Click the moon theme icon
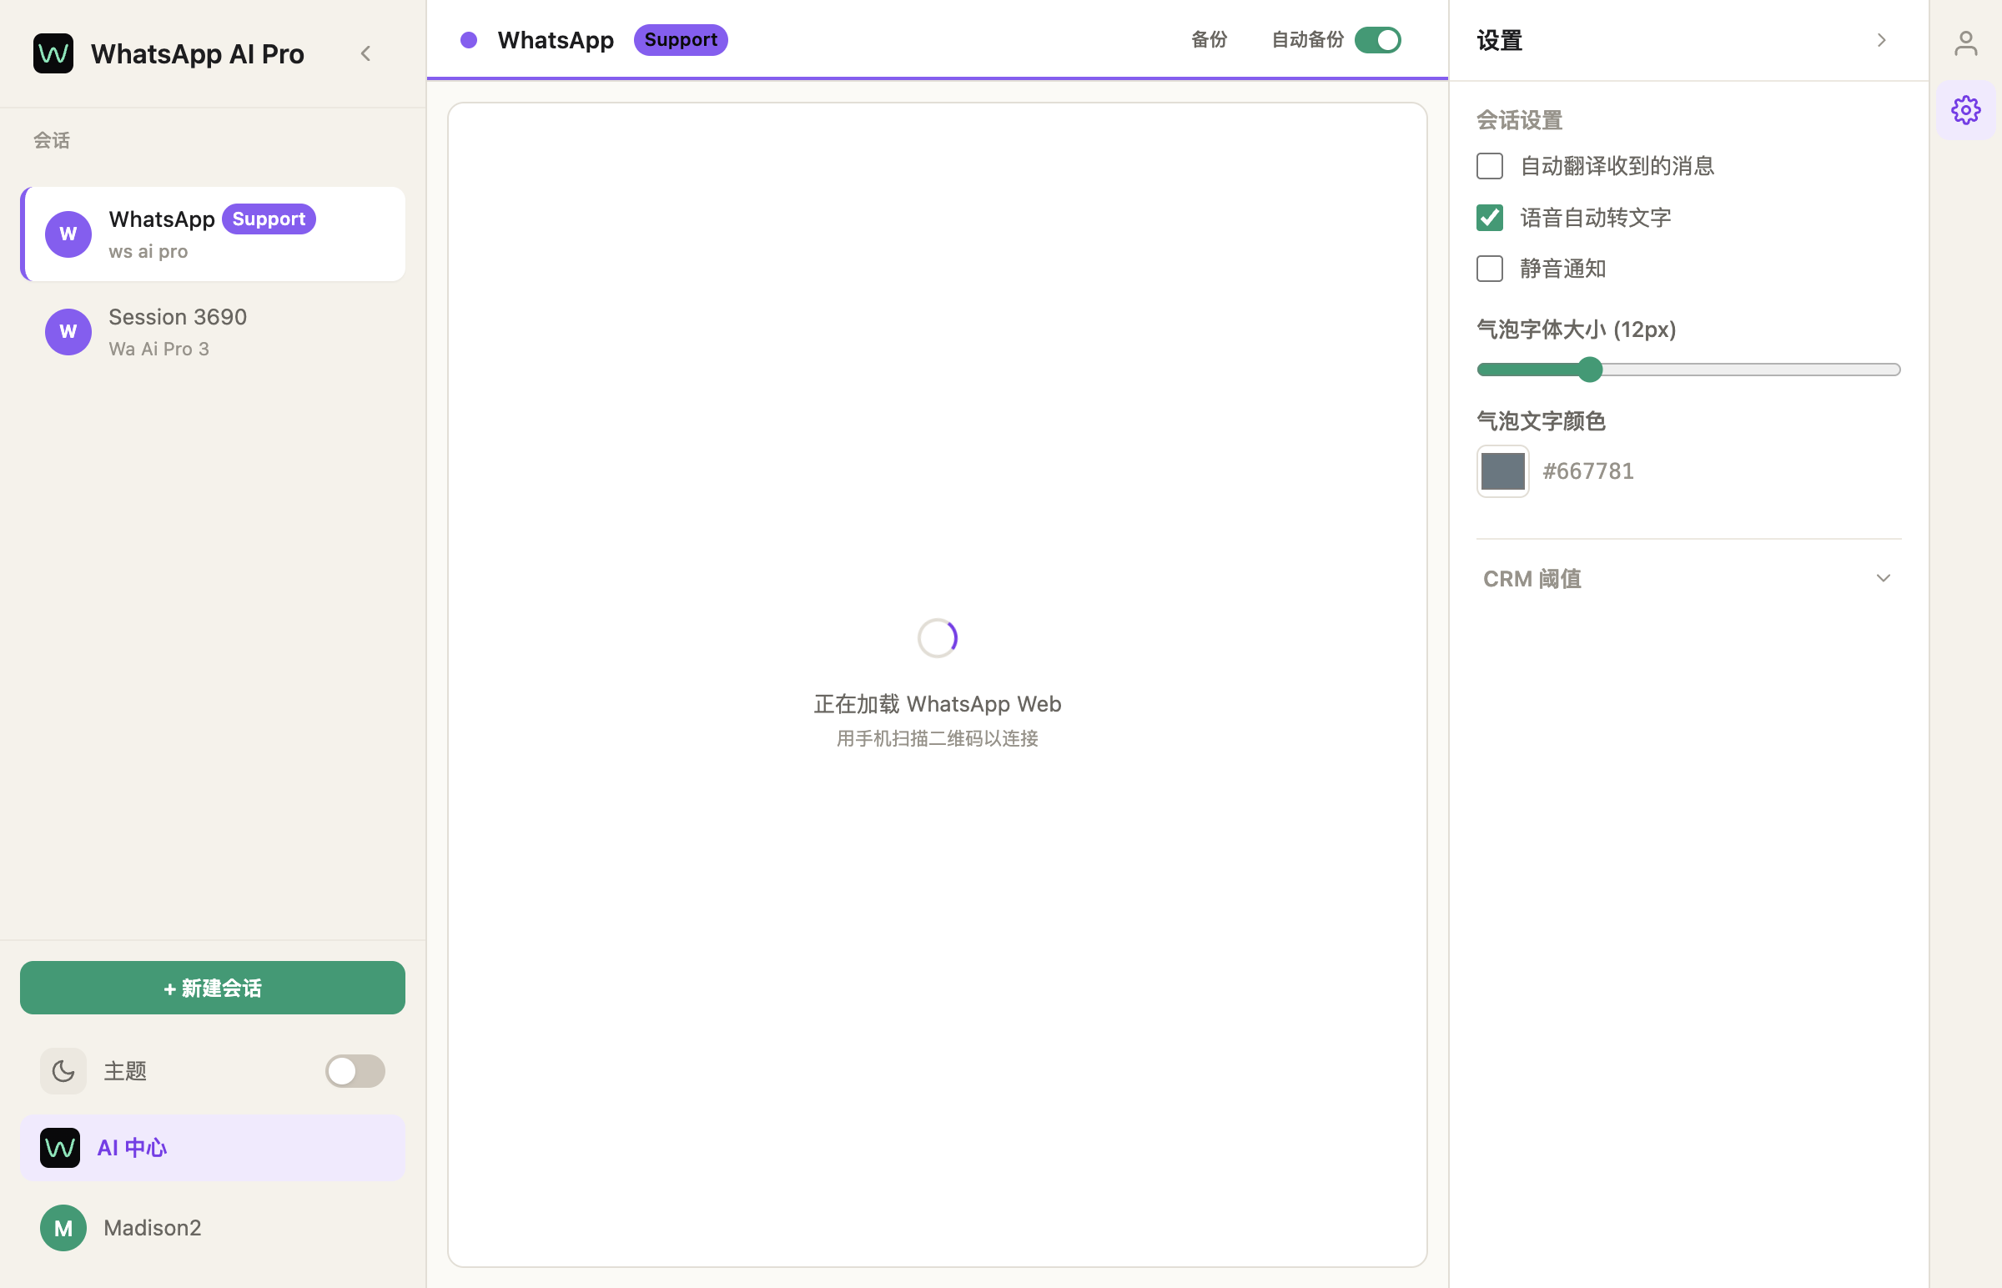 [63, 1071]
